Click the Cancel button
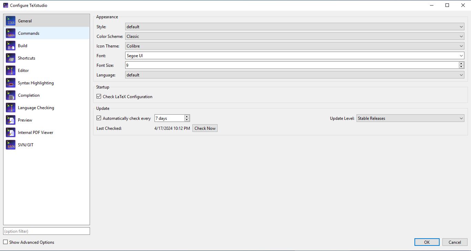Screen dimensions: 471x251 [x=455, y=242]
